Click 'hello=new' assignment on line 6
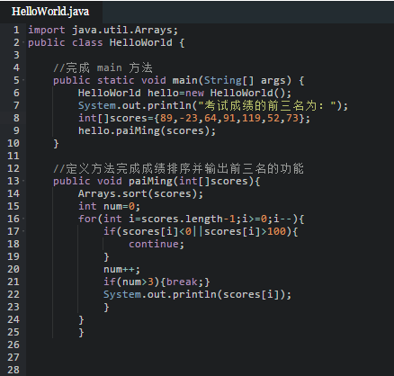 175,93
